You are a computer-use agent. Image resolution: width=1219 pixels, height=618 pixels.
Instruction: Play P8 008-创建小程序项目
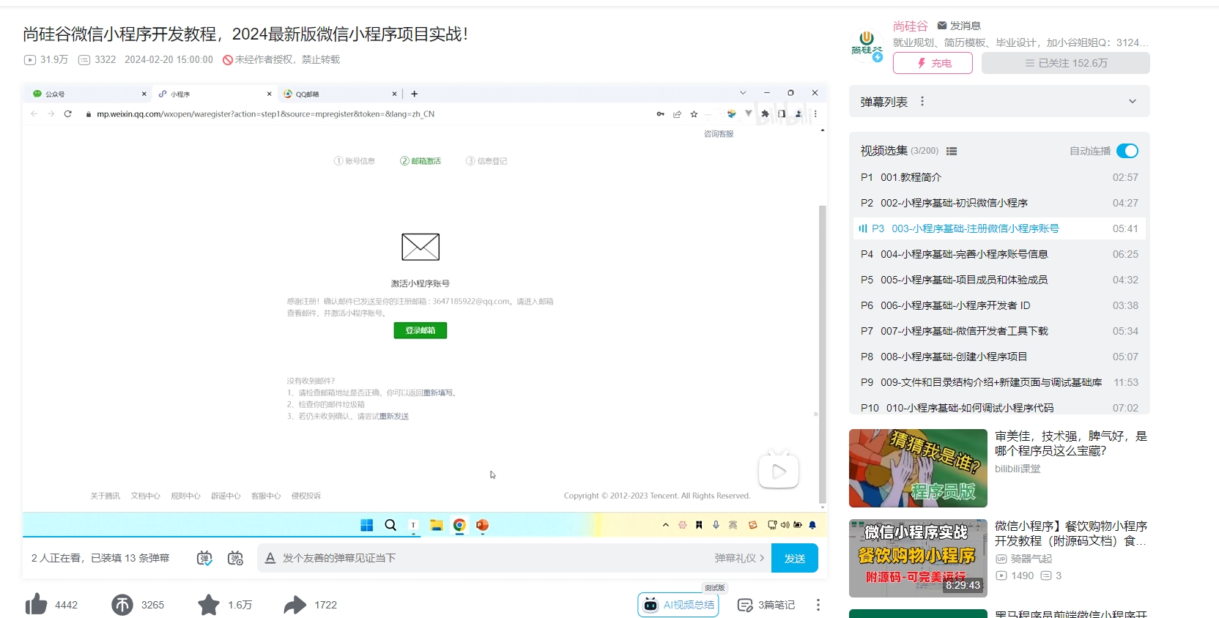tap(999, 357)
